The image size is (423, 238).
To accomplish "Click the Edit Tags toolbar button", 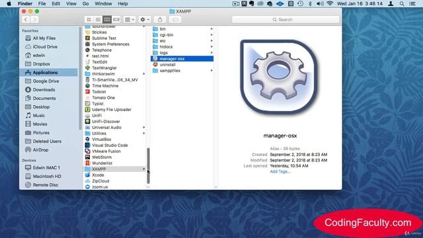I will (x=175, y=19).
